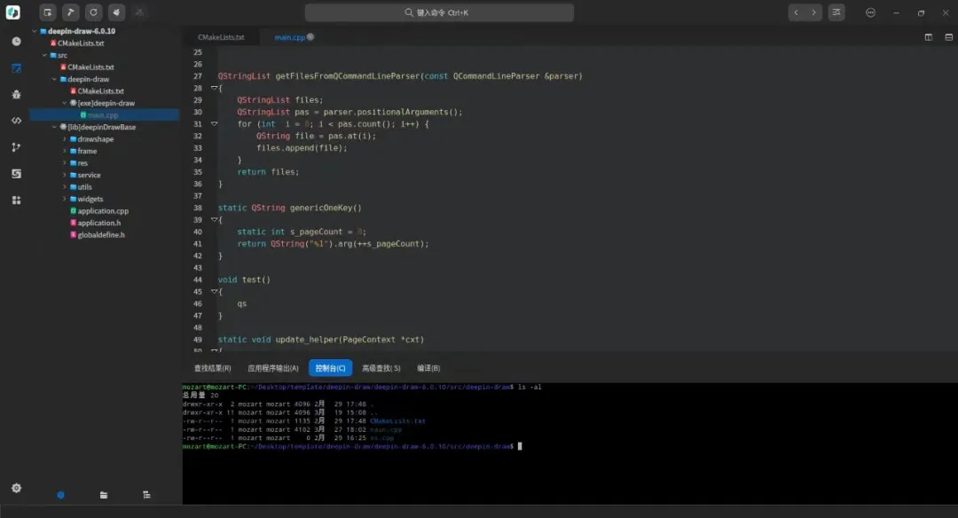Open the git branch sidebar view

[17, 147]
